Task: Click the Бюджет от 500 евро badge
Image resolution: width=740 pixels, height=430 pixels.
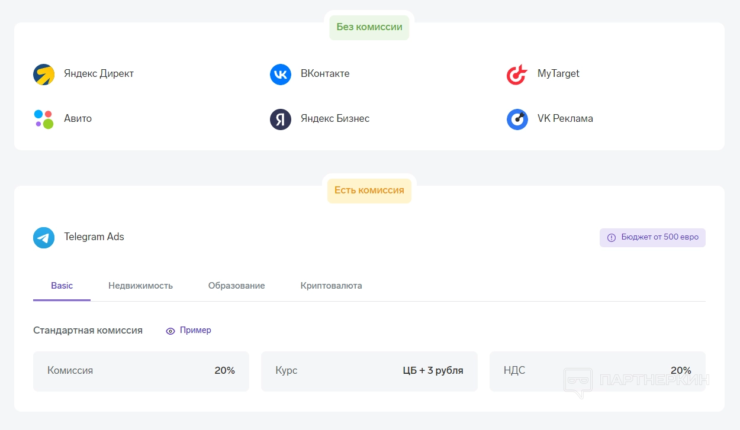Action: (652, 238)
